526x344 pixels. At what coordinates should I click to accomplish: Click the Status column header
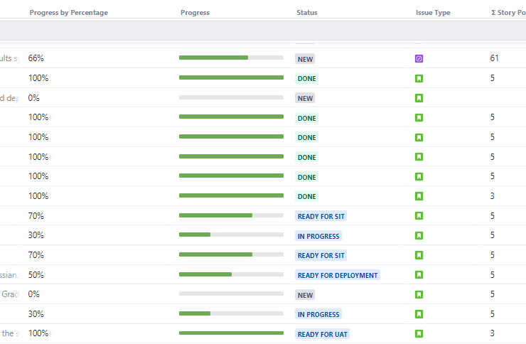click(307, 12)
